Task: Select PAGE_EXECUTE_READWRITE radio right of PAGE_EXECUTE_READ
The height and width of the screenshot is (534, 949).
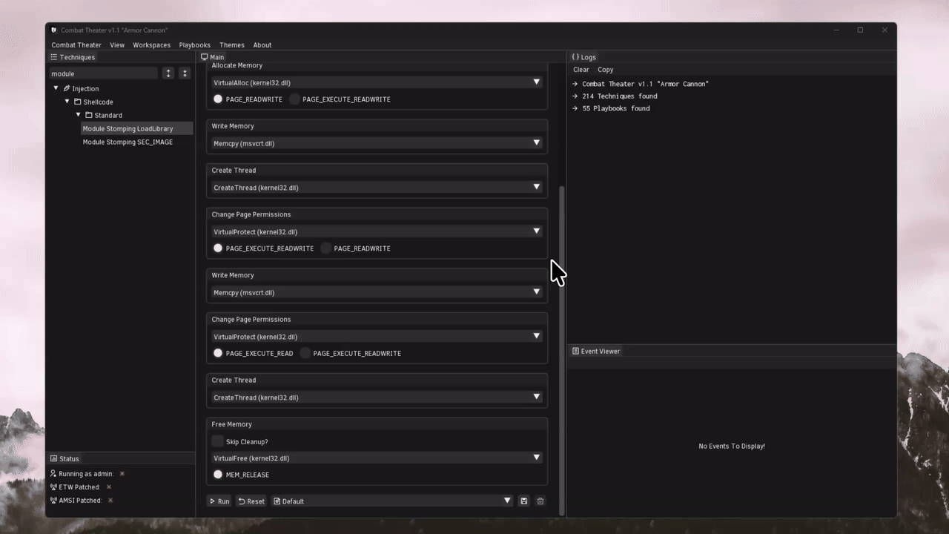Action: pyautogui.click(x=305, y=353)
